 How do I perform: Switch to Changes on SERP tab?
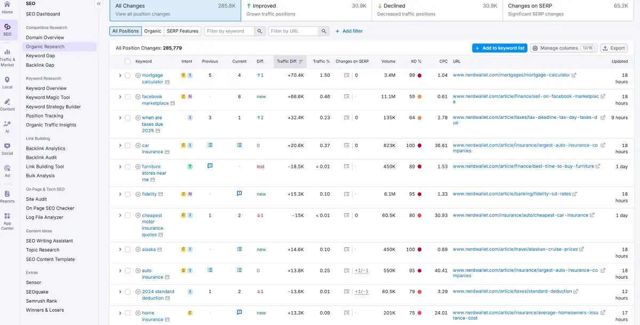[567, 10]
